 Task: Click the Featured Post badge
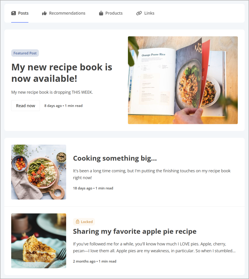(x=25, y=53)
